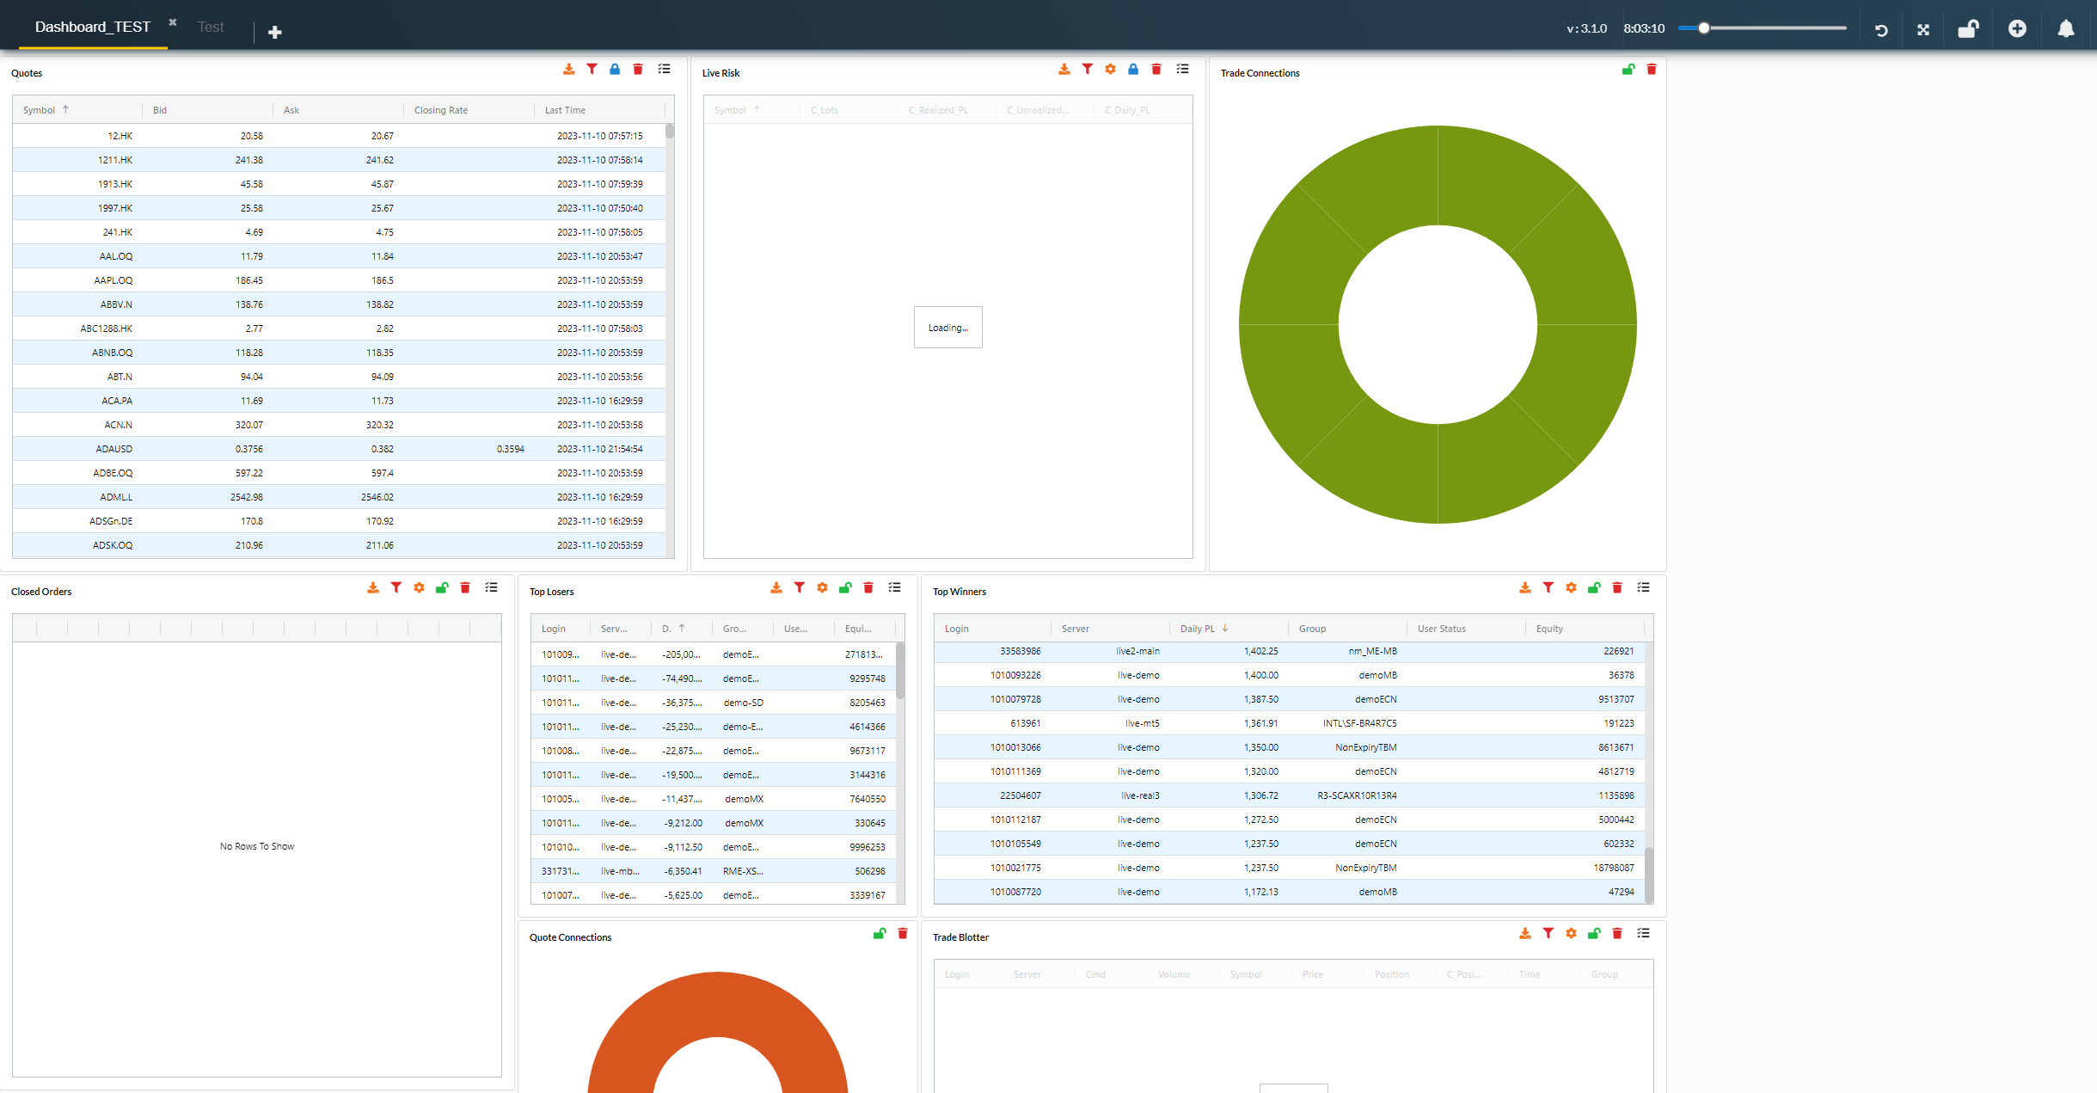Viewport: 2097px width, 1093px height.
Task: Open Top Losers panel settings gear
Action: [x=822, y=588]
